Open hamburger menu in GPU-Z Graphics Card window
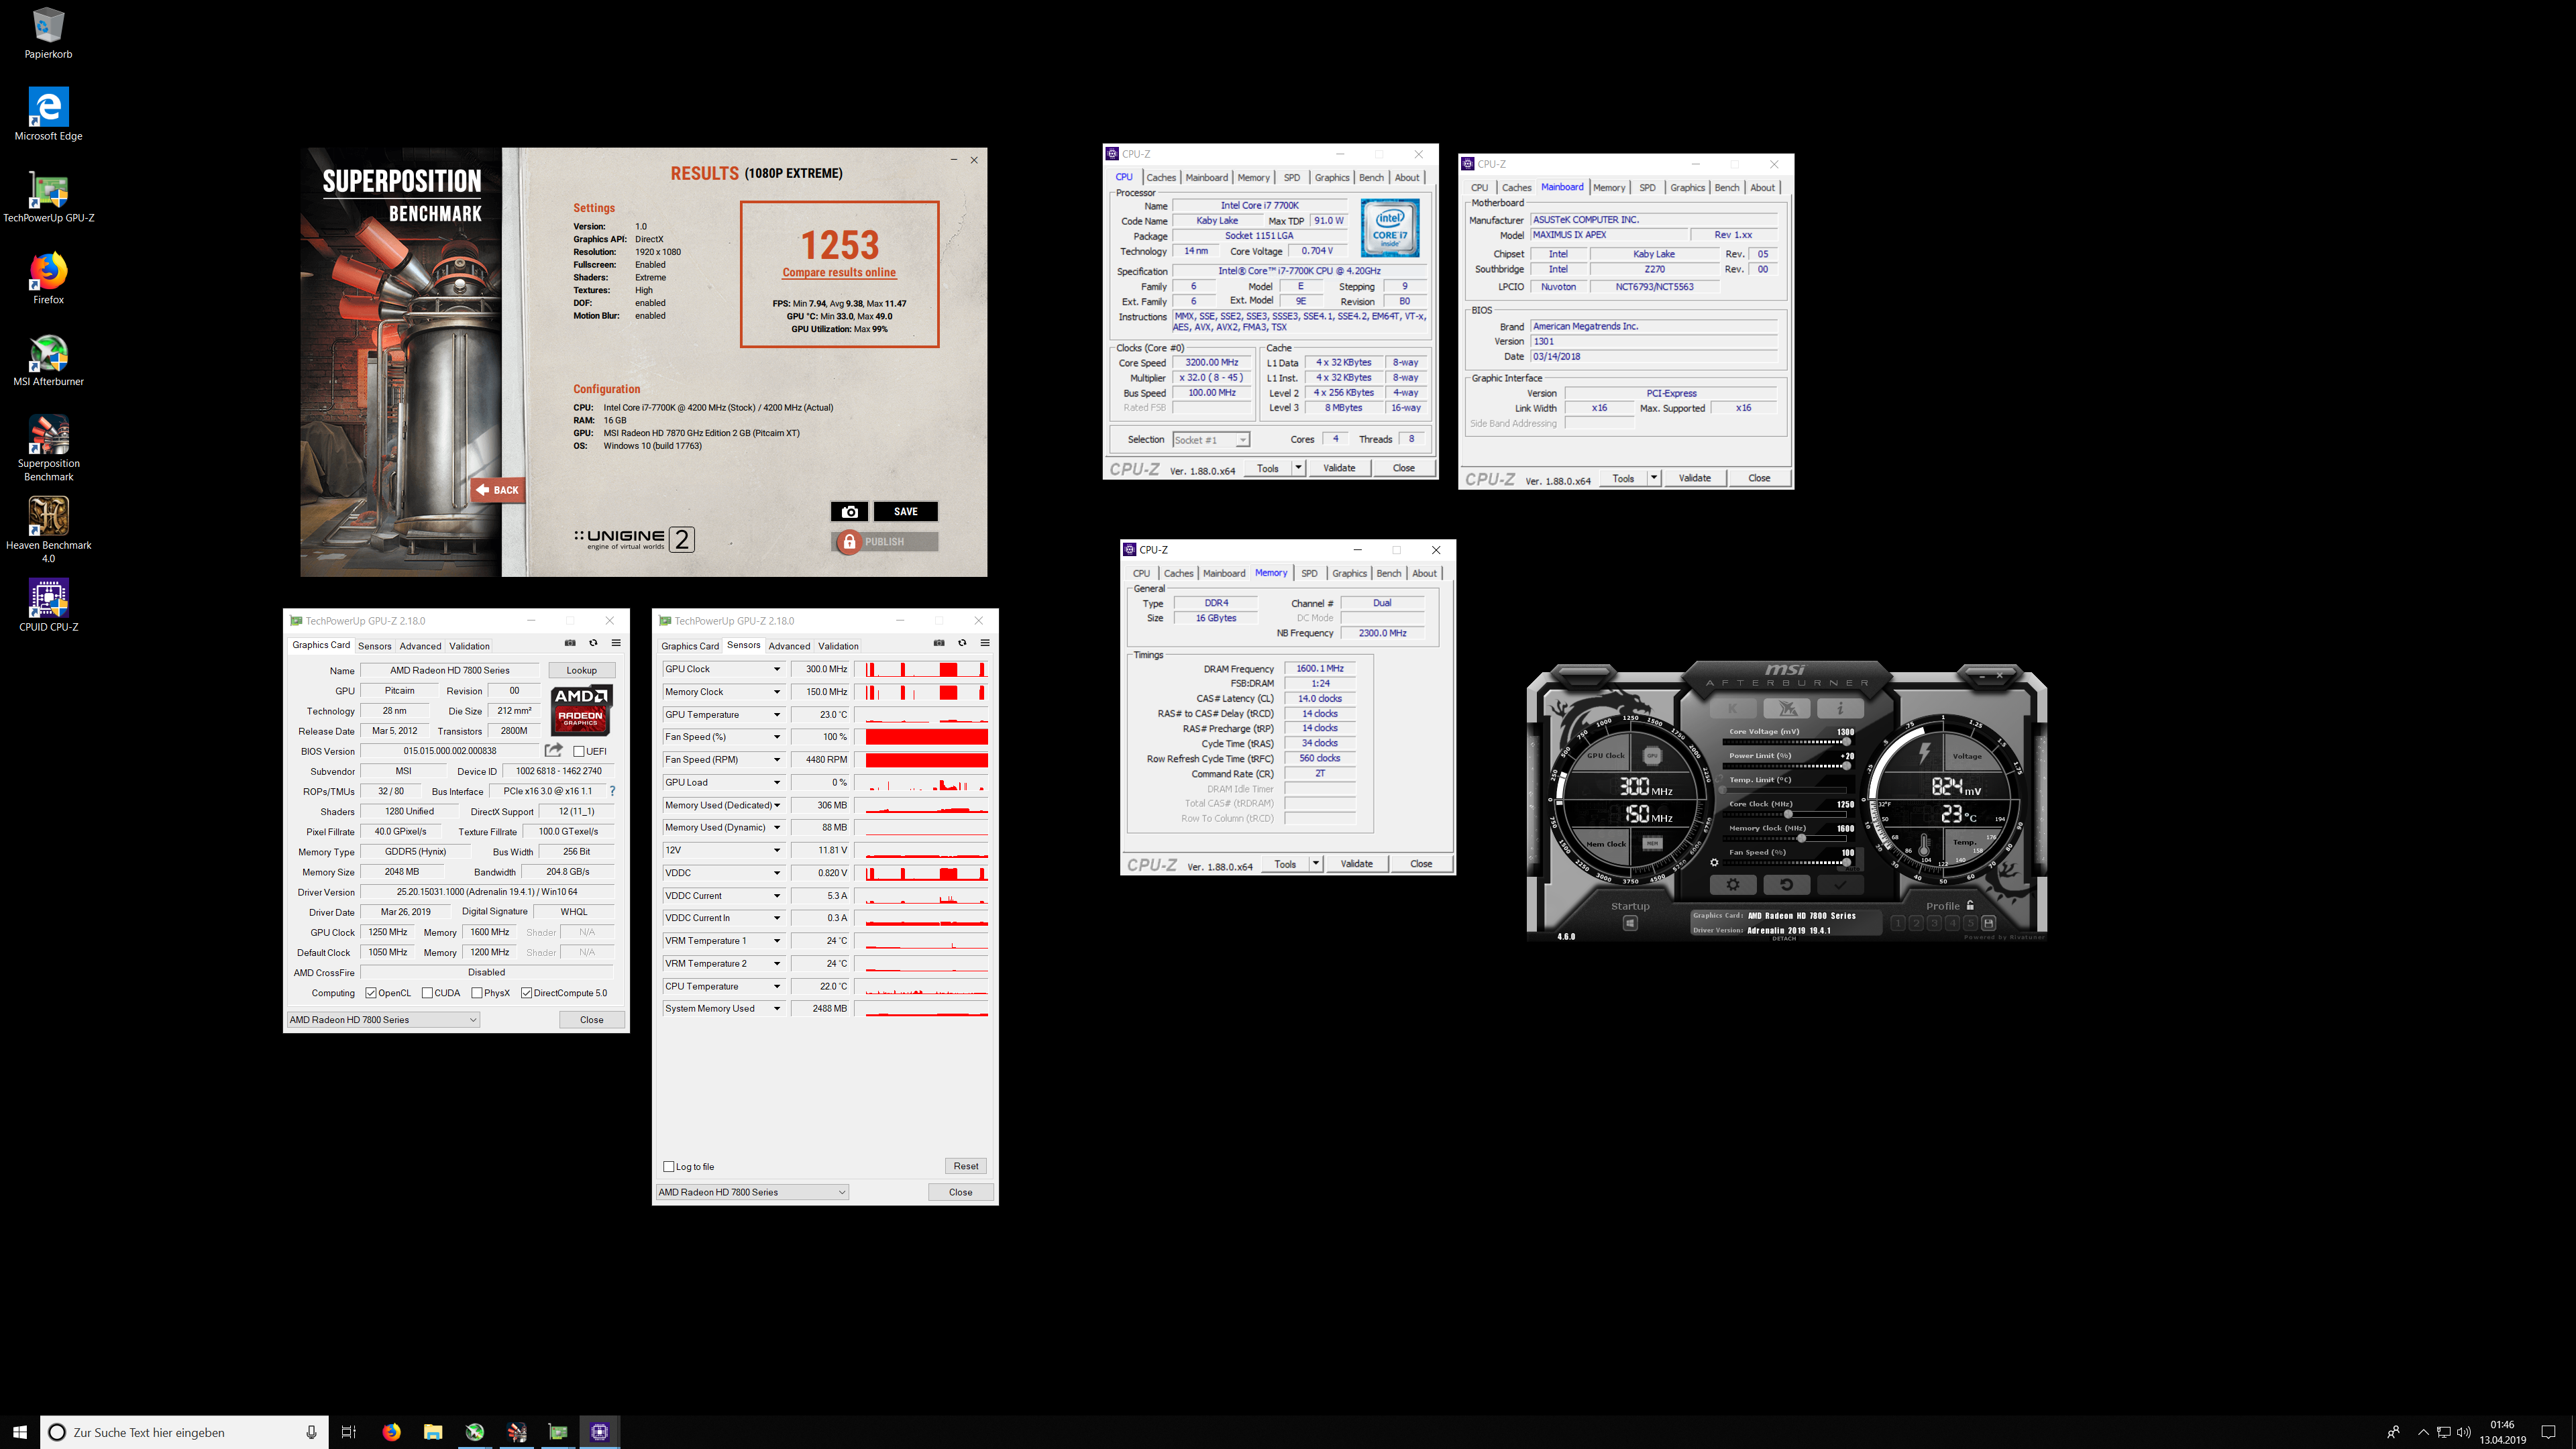The width and height of the screenshot is (2576, 1449). pyautogui.click(x=616, y=643)
